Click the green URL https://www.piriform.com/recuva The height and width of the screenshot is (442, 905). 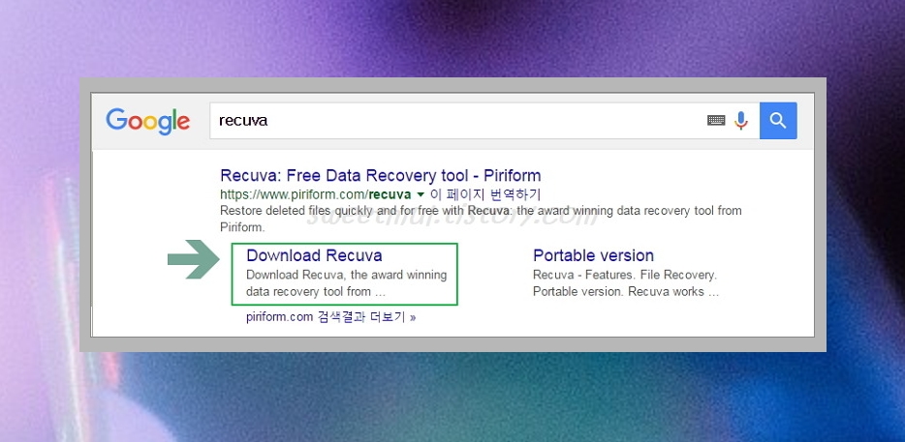[316, 194]
